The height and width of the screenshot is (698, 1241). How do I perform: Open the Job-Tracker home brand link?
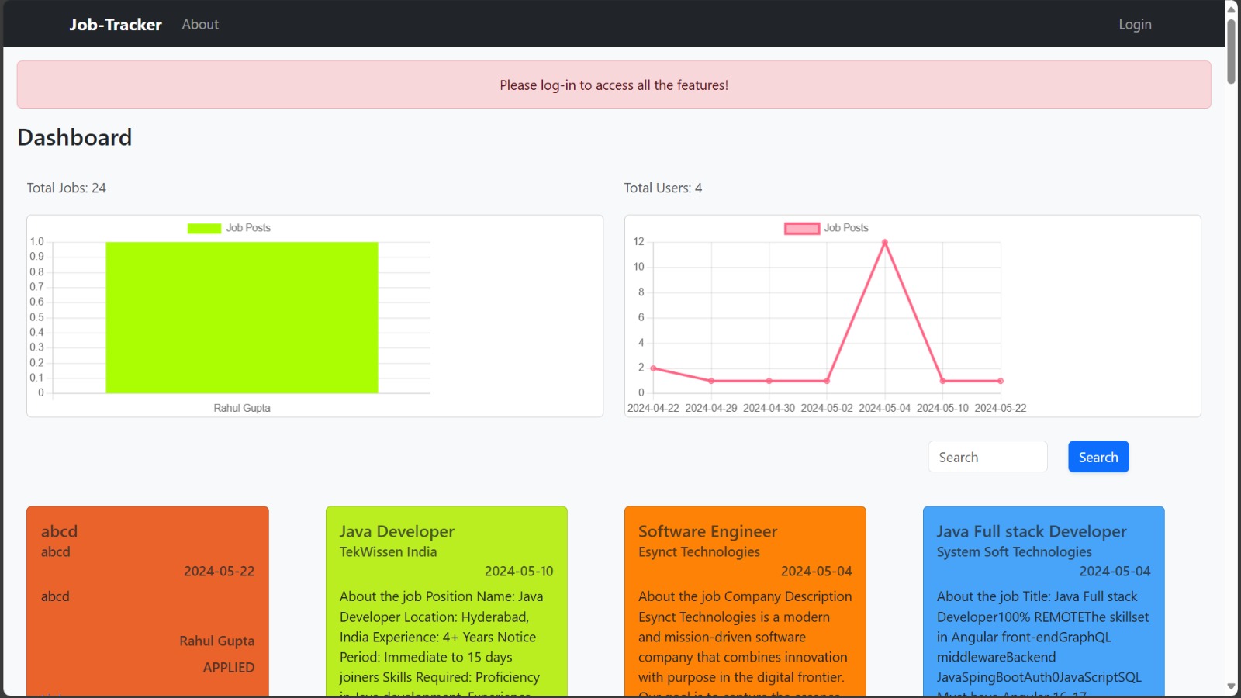[x=116, y=24]
